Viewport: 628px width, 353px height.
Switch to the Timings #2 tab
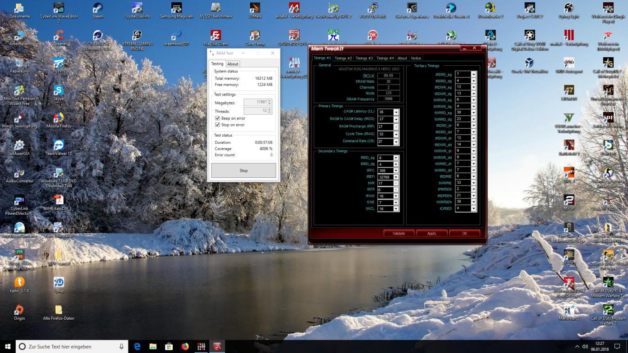[x=343, y=58]
